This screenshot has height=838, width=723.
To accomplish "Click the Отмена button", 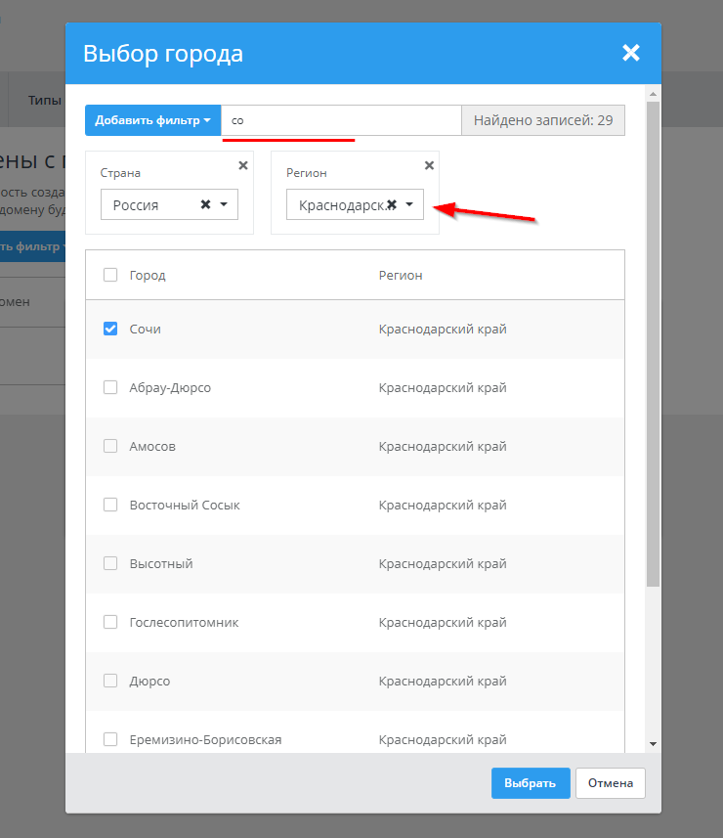I will (x=610, y=783).
